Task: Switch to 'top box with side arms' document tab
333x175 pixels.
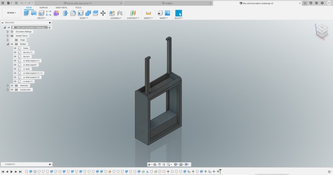Action: pyautogui.click(x=79, y=3)
